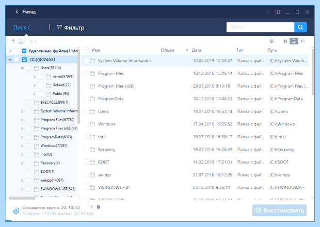Click folder icon of xampp row

[x=92, y=175]
